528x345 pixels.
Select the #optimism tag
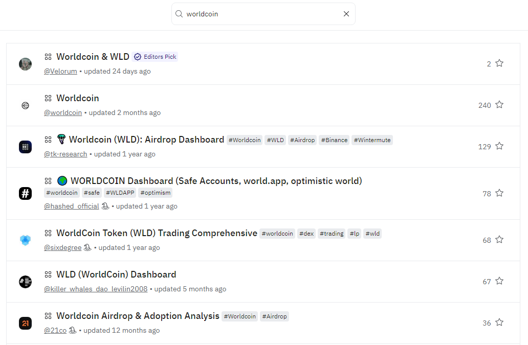(x=155, y=193)
